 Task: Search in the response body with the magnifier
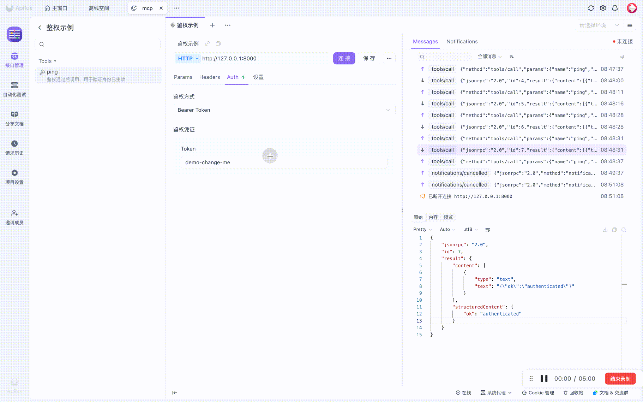point(624,230)
